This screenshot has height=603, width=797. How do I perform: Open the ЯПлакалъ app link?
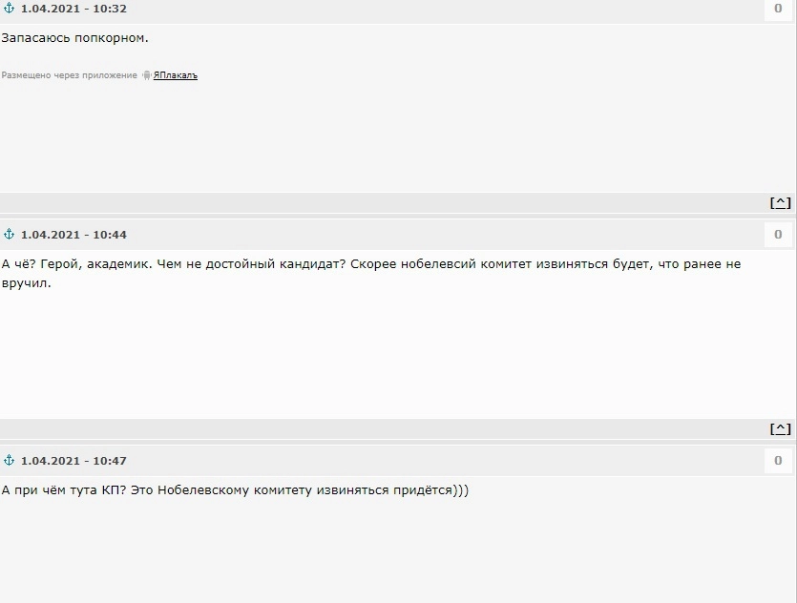pyautogui.click(x=176, y=75)
